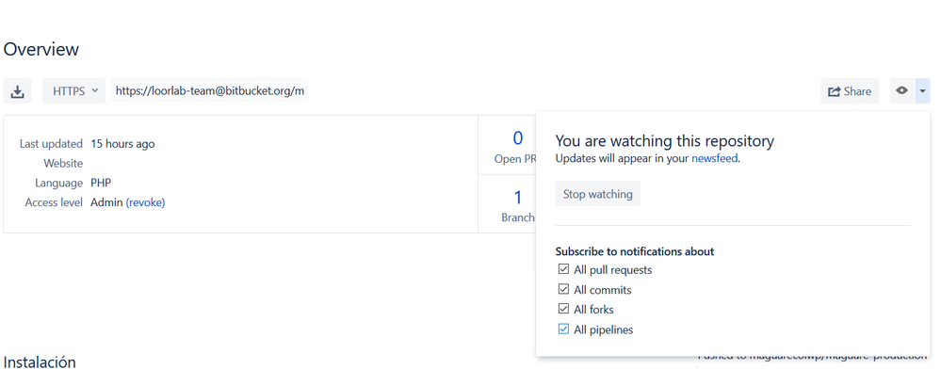Click the 'You are watching this repository' heading
Screen dimensions: 941x369
[664, 141]
